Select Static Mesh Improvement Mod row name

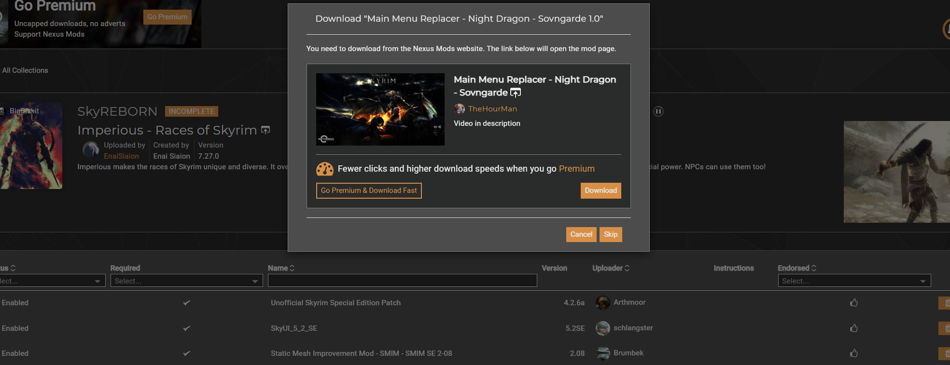(x=362, y=353)
